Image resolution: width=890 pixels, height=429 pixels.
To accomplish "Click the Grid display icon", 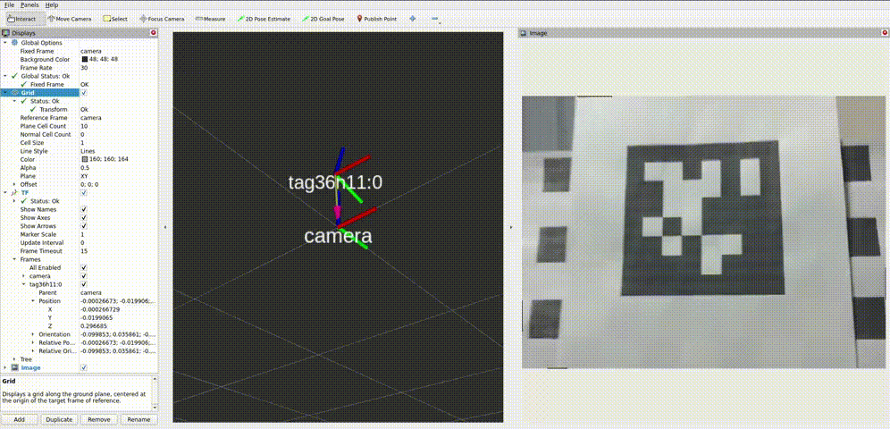I will pos(15,92).
